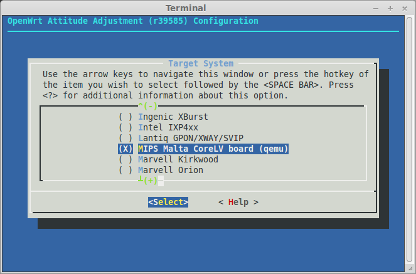The image size is (416, 274).
Task: Choose the Intel IXP4xx radio option
Action: pos(125,127)
